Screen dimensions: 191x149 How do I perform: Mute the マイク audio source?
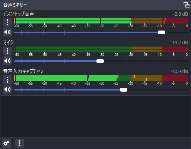[7, 61]
